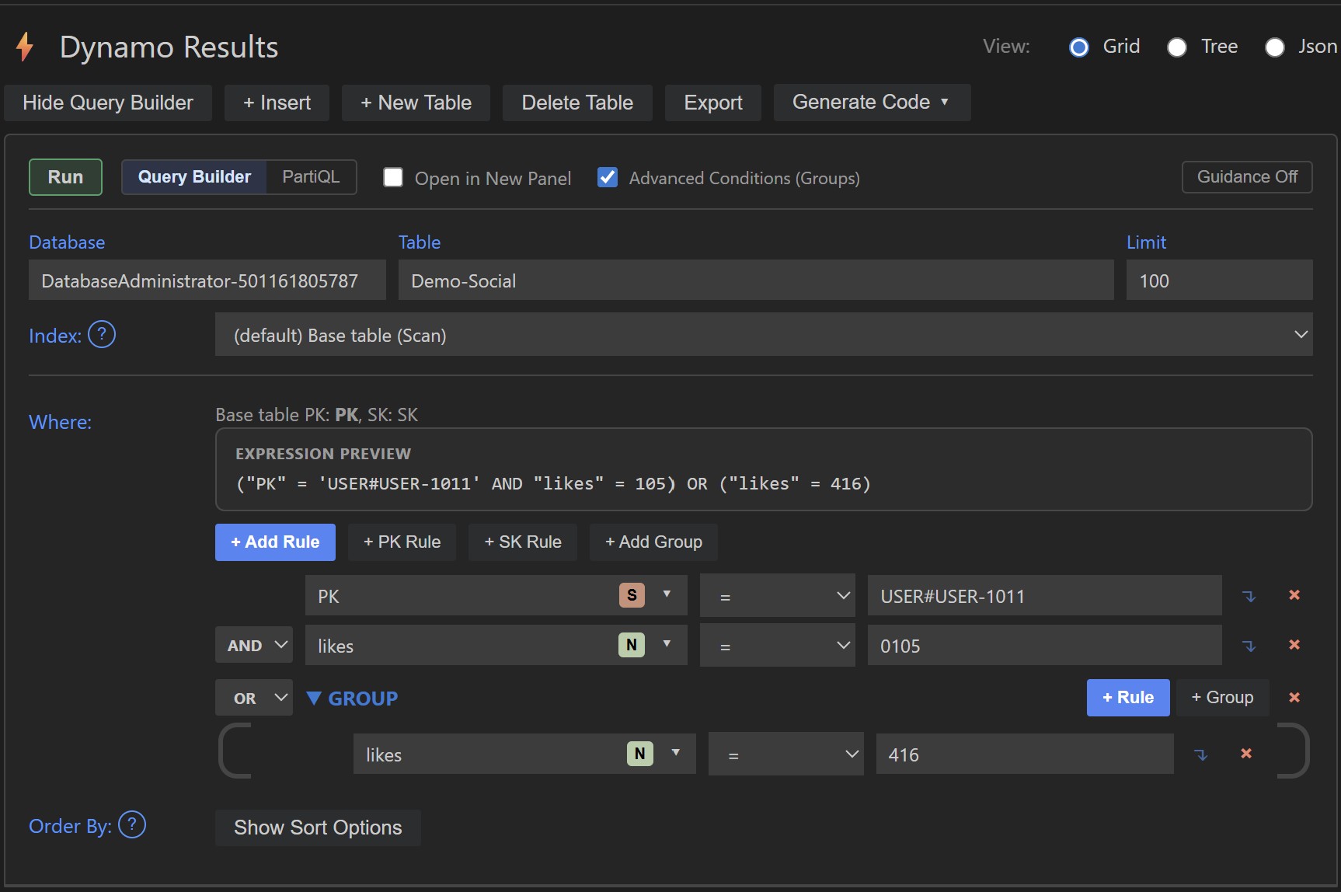This screenshot has width=1341, height=892.
Task: Open the Index dropdown showing Base table (Scan)
Action: pyautogui.click(x=764, y=335)
